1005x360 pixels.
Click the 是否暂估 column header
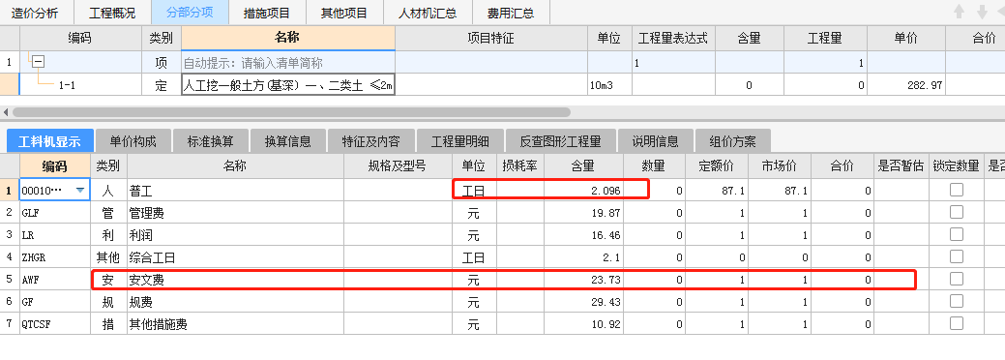[x=901, y=166]
